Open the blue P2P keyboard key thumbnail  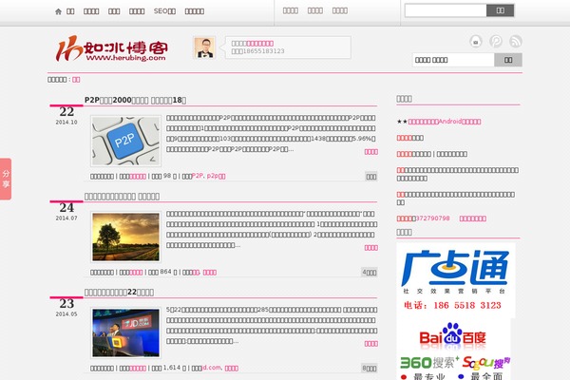(125, 141)
